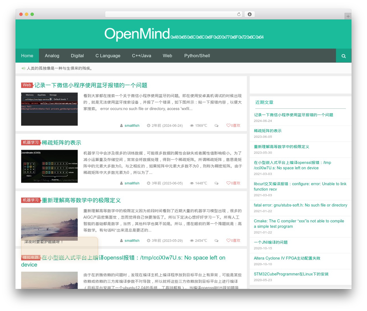Like the 重新理解高等数学中的极限定义 post

click(x=233, y=240)
